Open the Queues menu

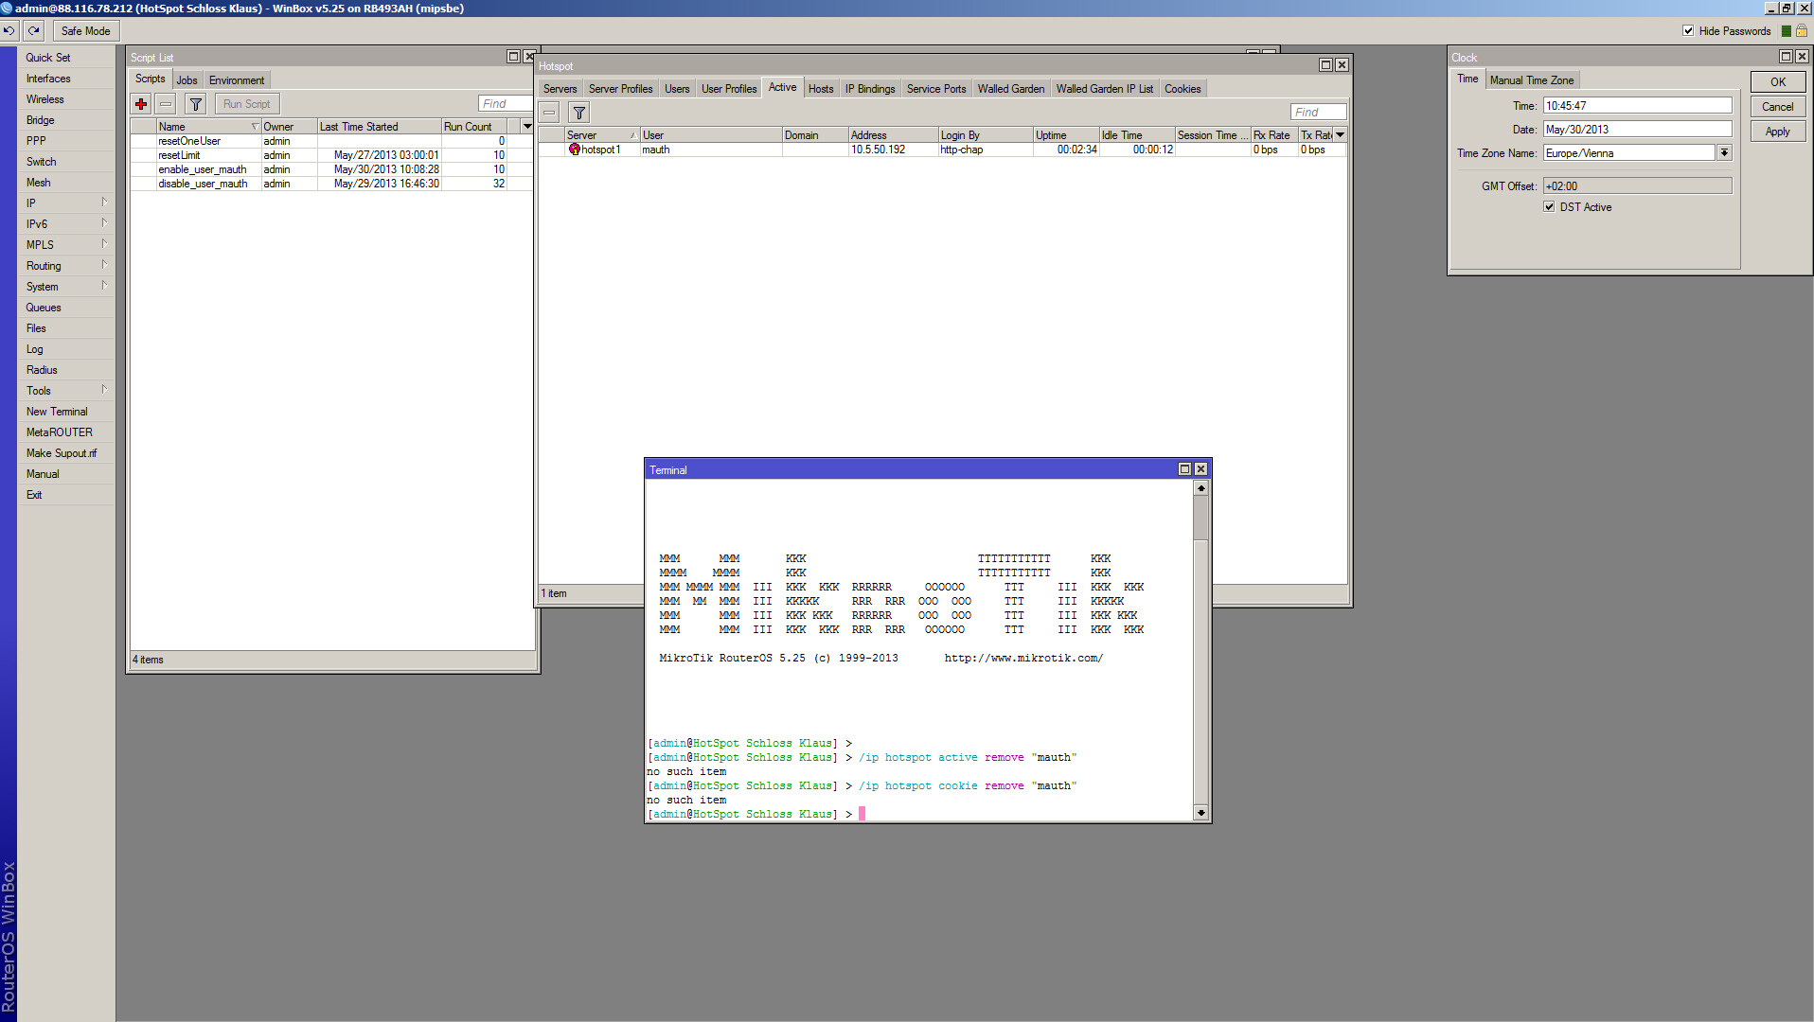pos(65,308)
